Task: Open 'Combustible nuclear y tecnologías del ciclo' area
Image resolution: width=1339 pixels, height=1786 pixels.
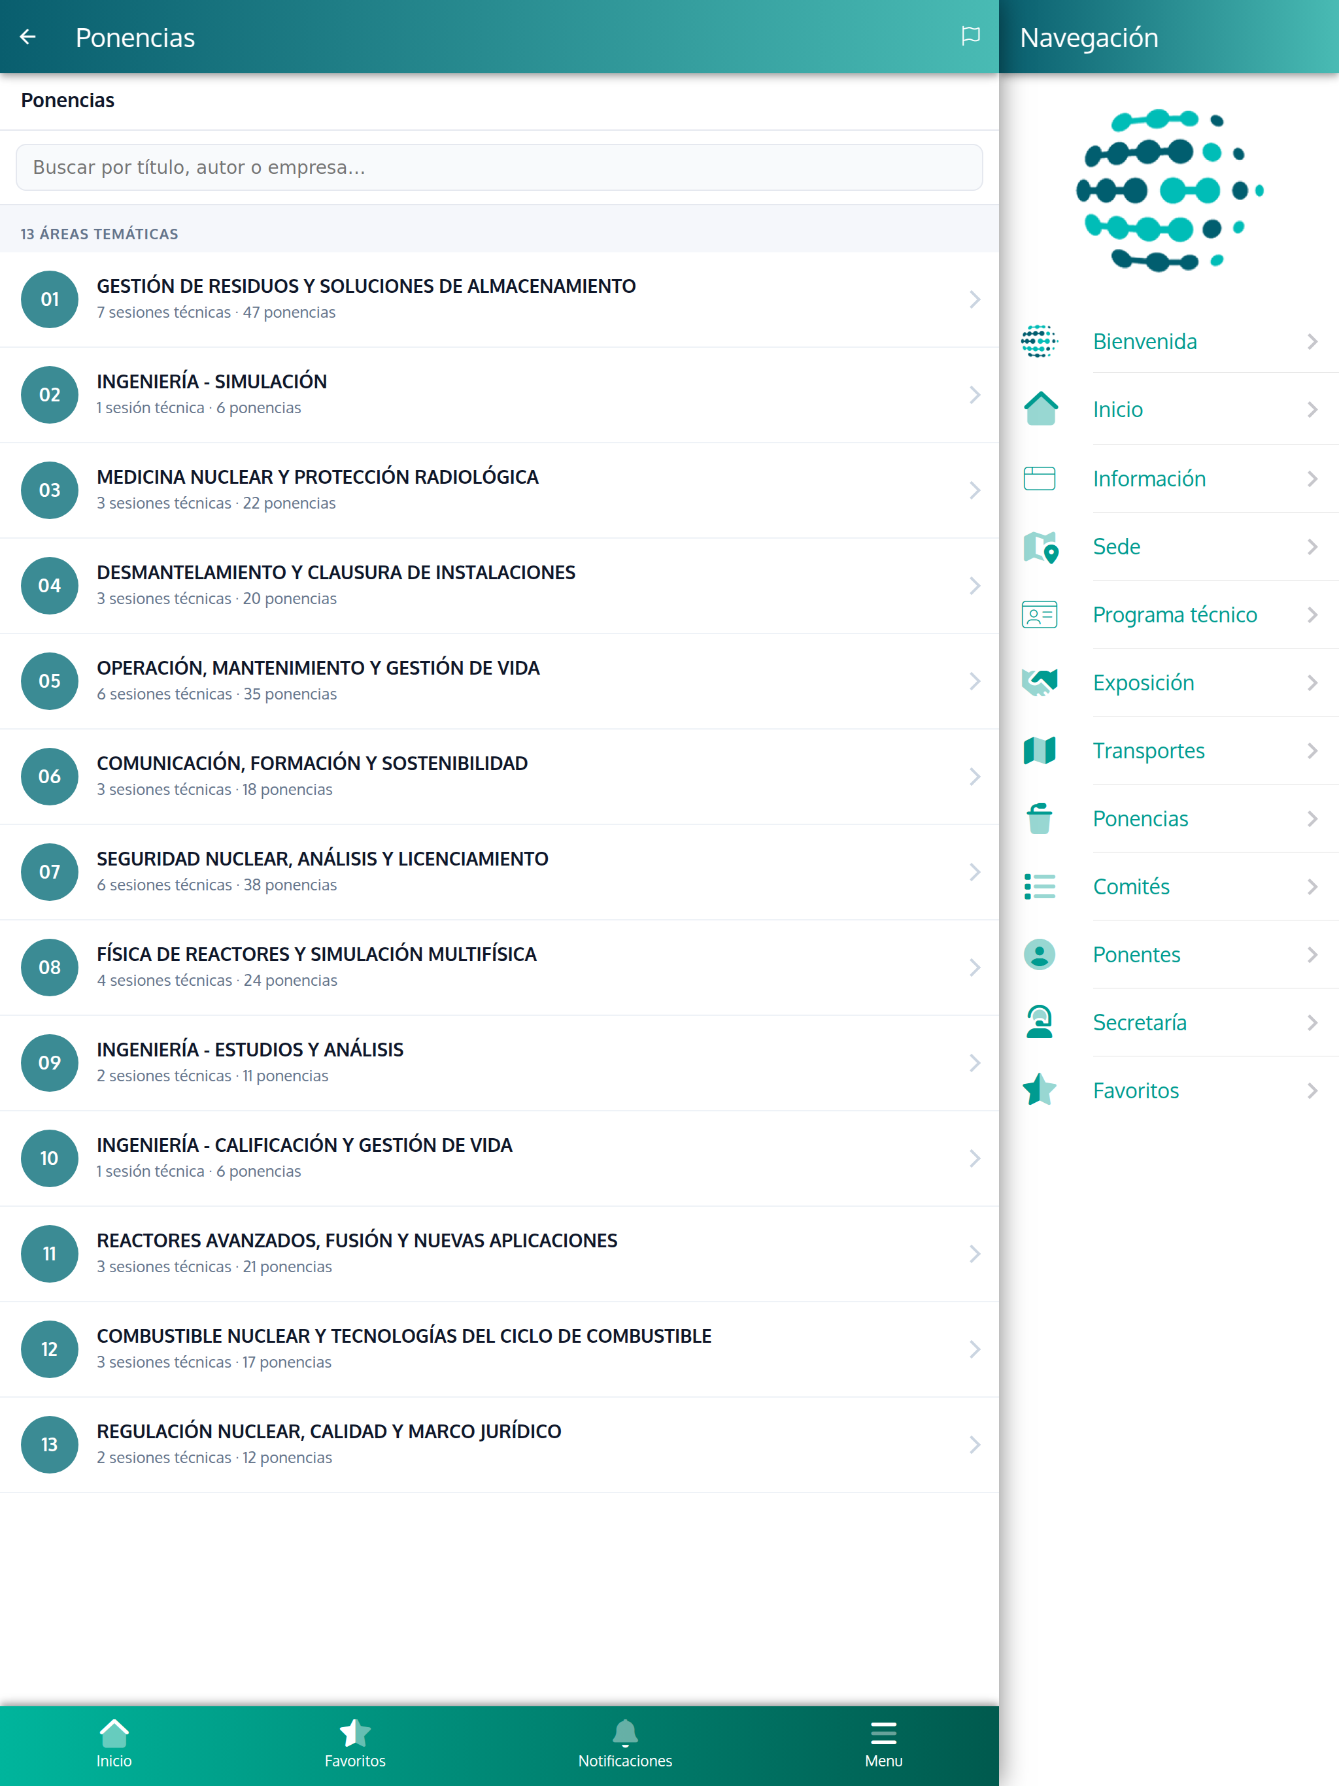Action: [499, 1349]
